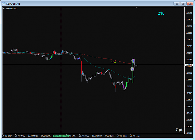Image resolution: width=195 pixels, height=140 pixels.
Task: Click the yellow 106 label
Action: pyautogui.click(x=114, y=62)
